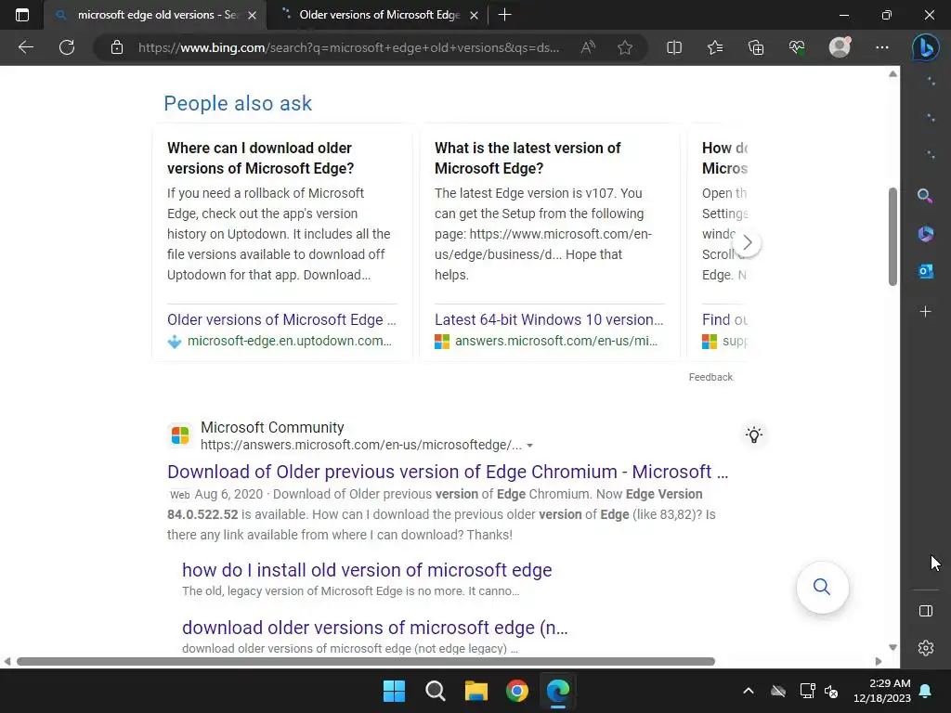Click scroll down arrow of page scrollbar

pyautogui.click(x=892, y=647)
